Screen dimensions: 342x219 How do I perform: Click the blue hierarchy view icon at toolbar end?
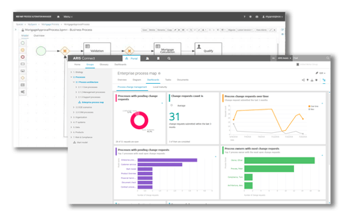coord(324,80)
